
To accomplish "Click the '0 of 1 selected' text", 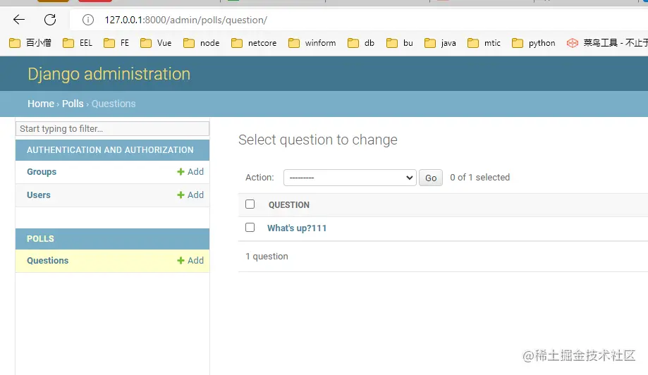I will 479,177.
